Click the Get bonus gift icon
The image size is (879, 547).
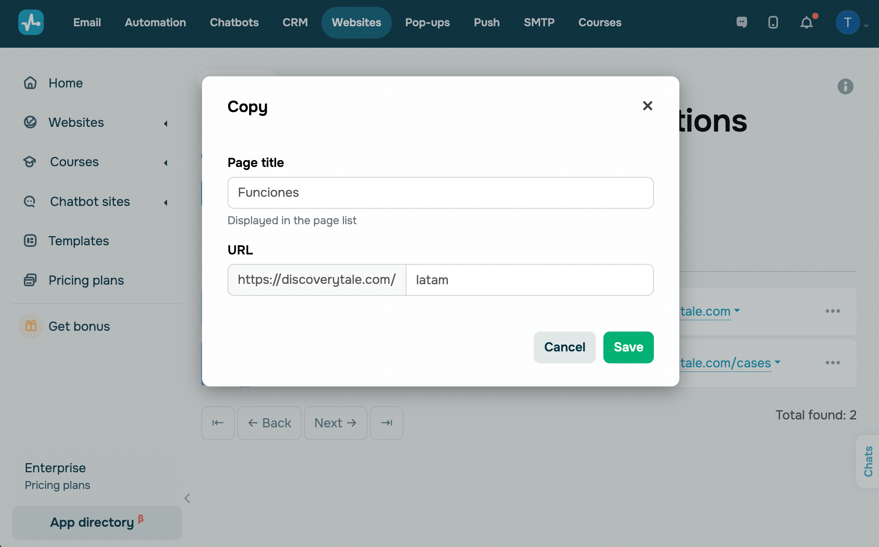pyautogui.click(x=31, y=326)
